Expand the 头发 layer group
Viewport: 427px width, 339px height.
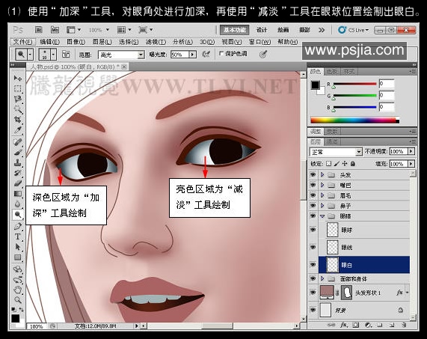pos(322,174)
